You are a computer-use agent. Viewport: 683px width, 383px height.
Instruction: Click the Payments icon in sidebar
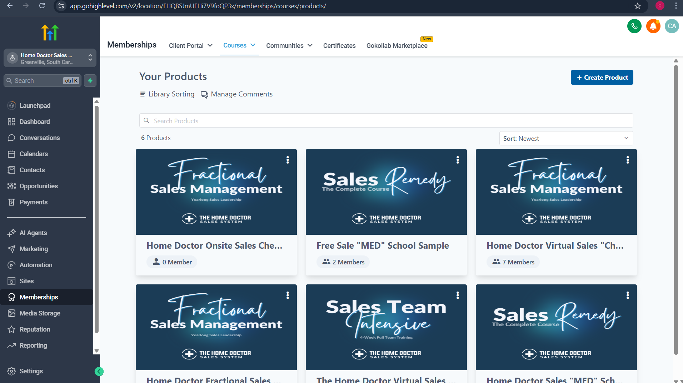pyautogui.click(x=12, y=202)
